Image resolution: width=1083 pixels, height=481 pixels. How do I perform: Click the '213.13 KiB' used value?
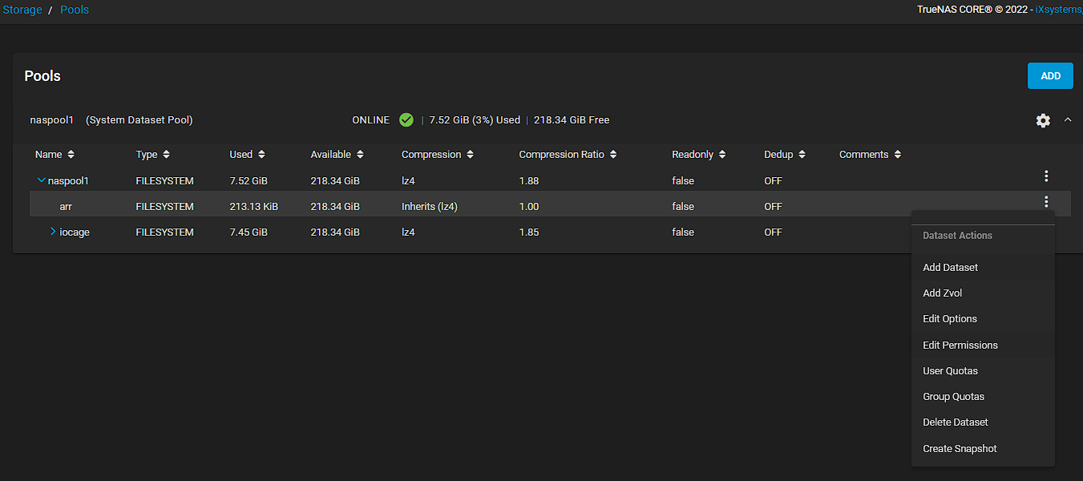(x=254, y=207)
